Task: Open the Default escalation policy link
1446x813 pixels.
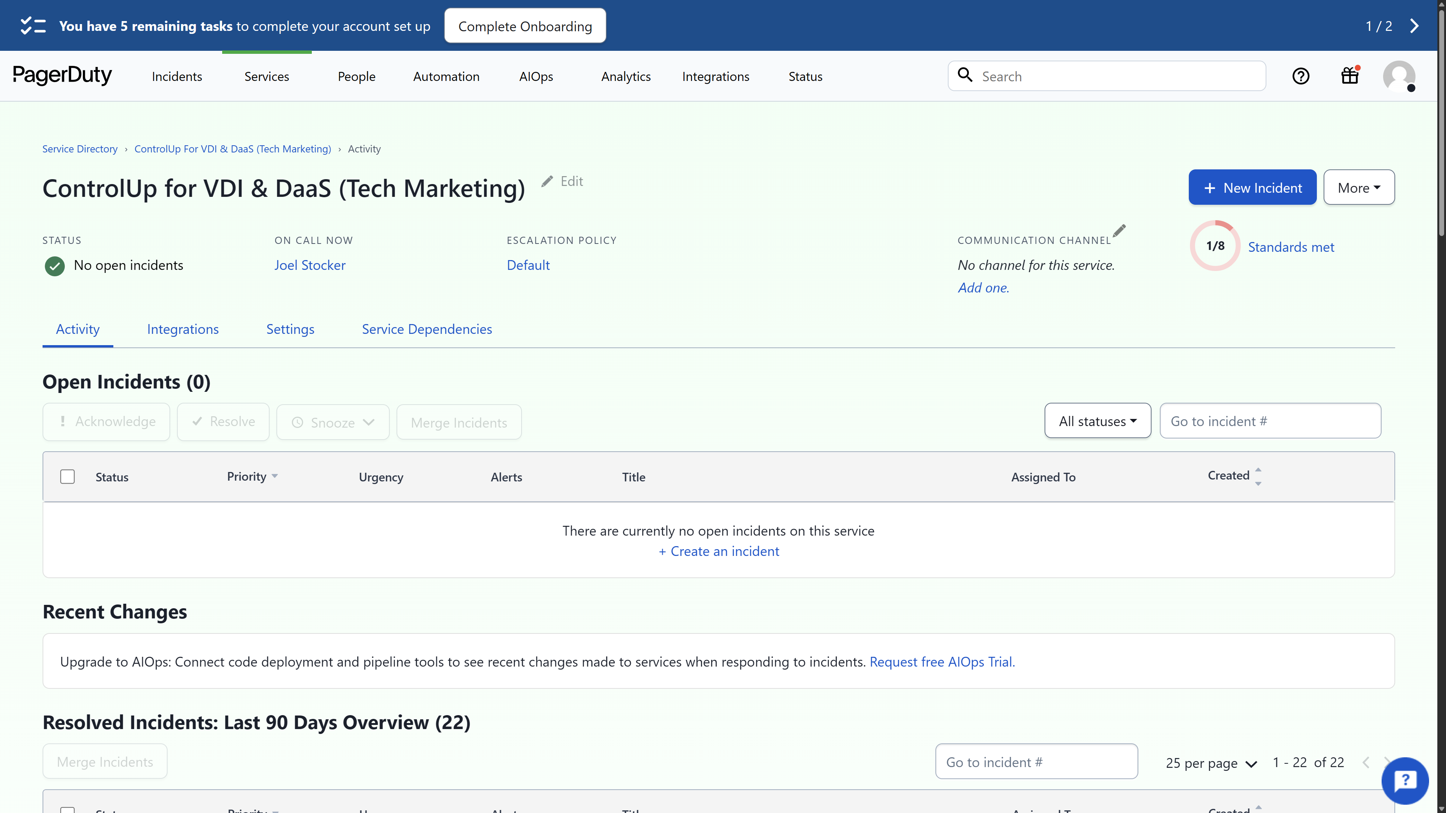Action: (528, 265)
